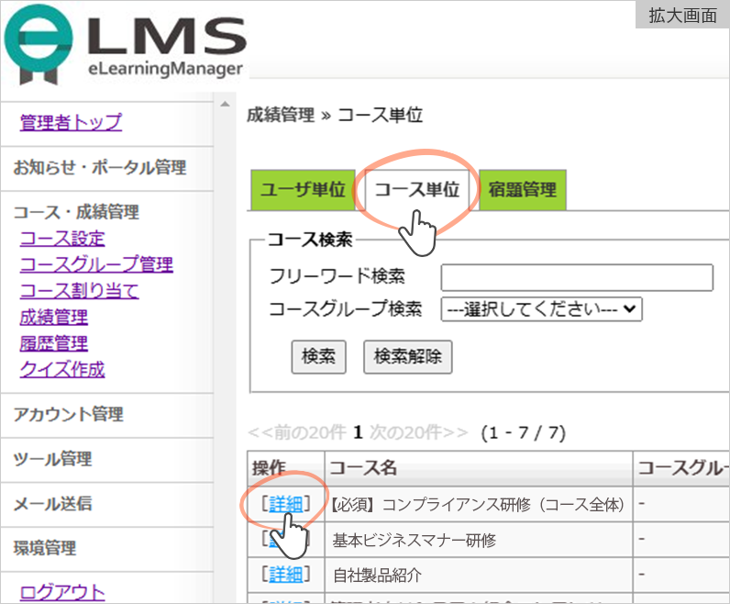Select the コース単位 tab
The height and width of the screenshot is (604, 730).
[x=416, y=190]
